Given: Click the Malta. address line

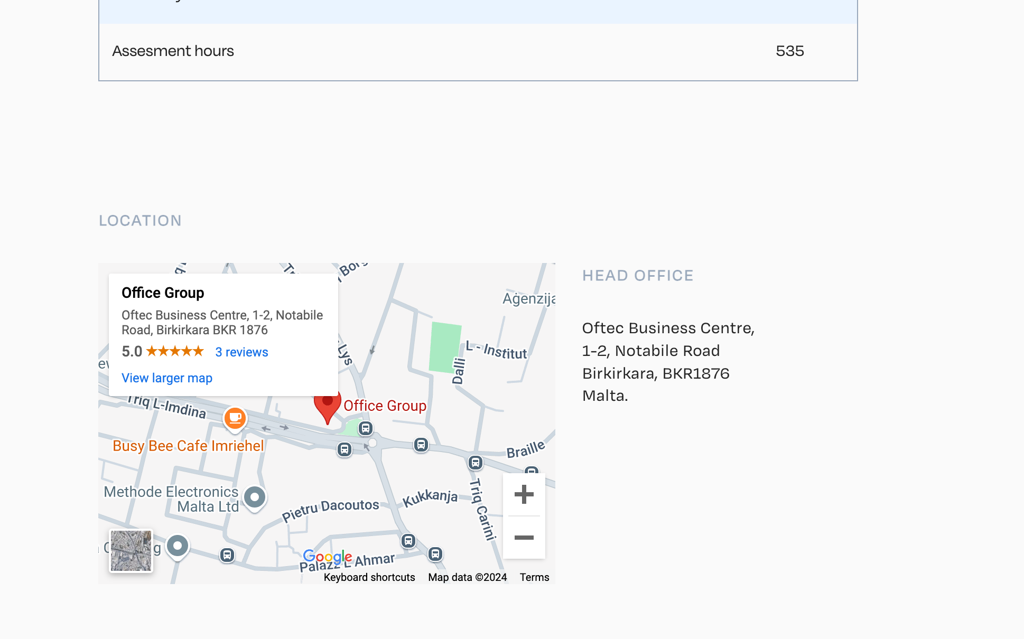Looking at the screenshot, I should (605, 396).
